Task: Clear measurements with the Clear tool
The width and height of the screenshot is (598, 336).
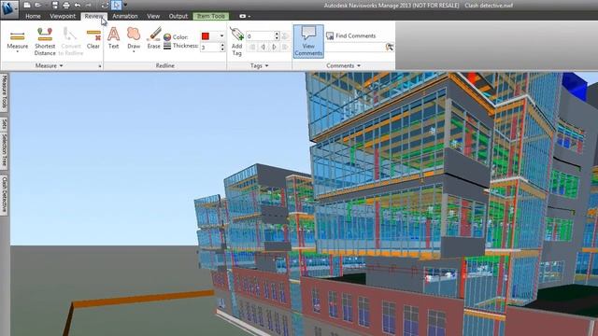Action: [93, 38]
